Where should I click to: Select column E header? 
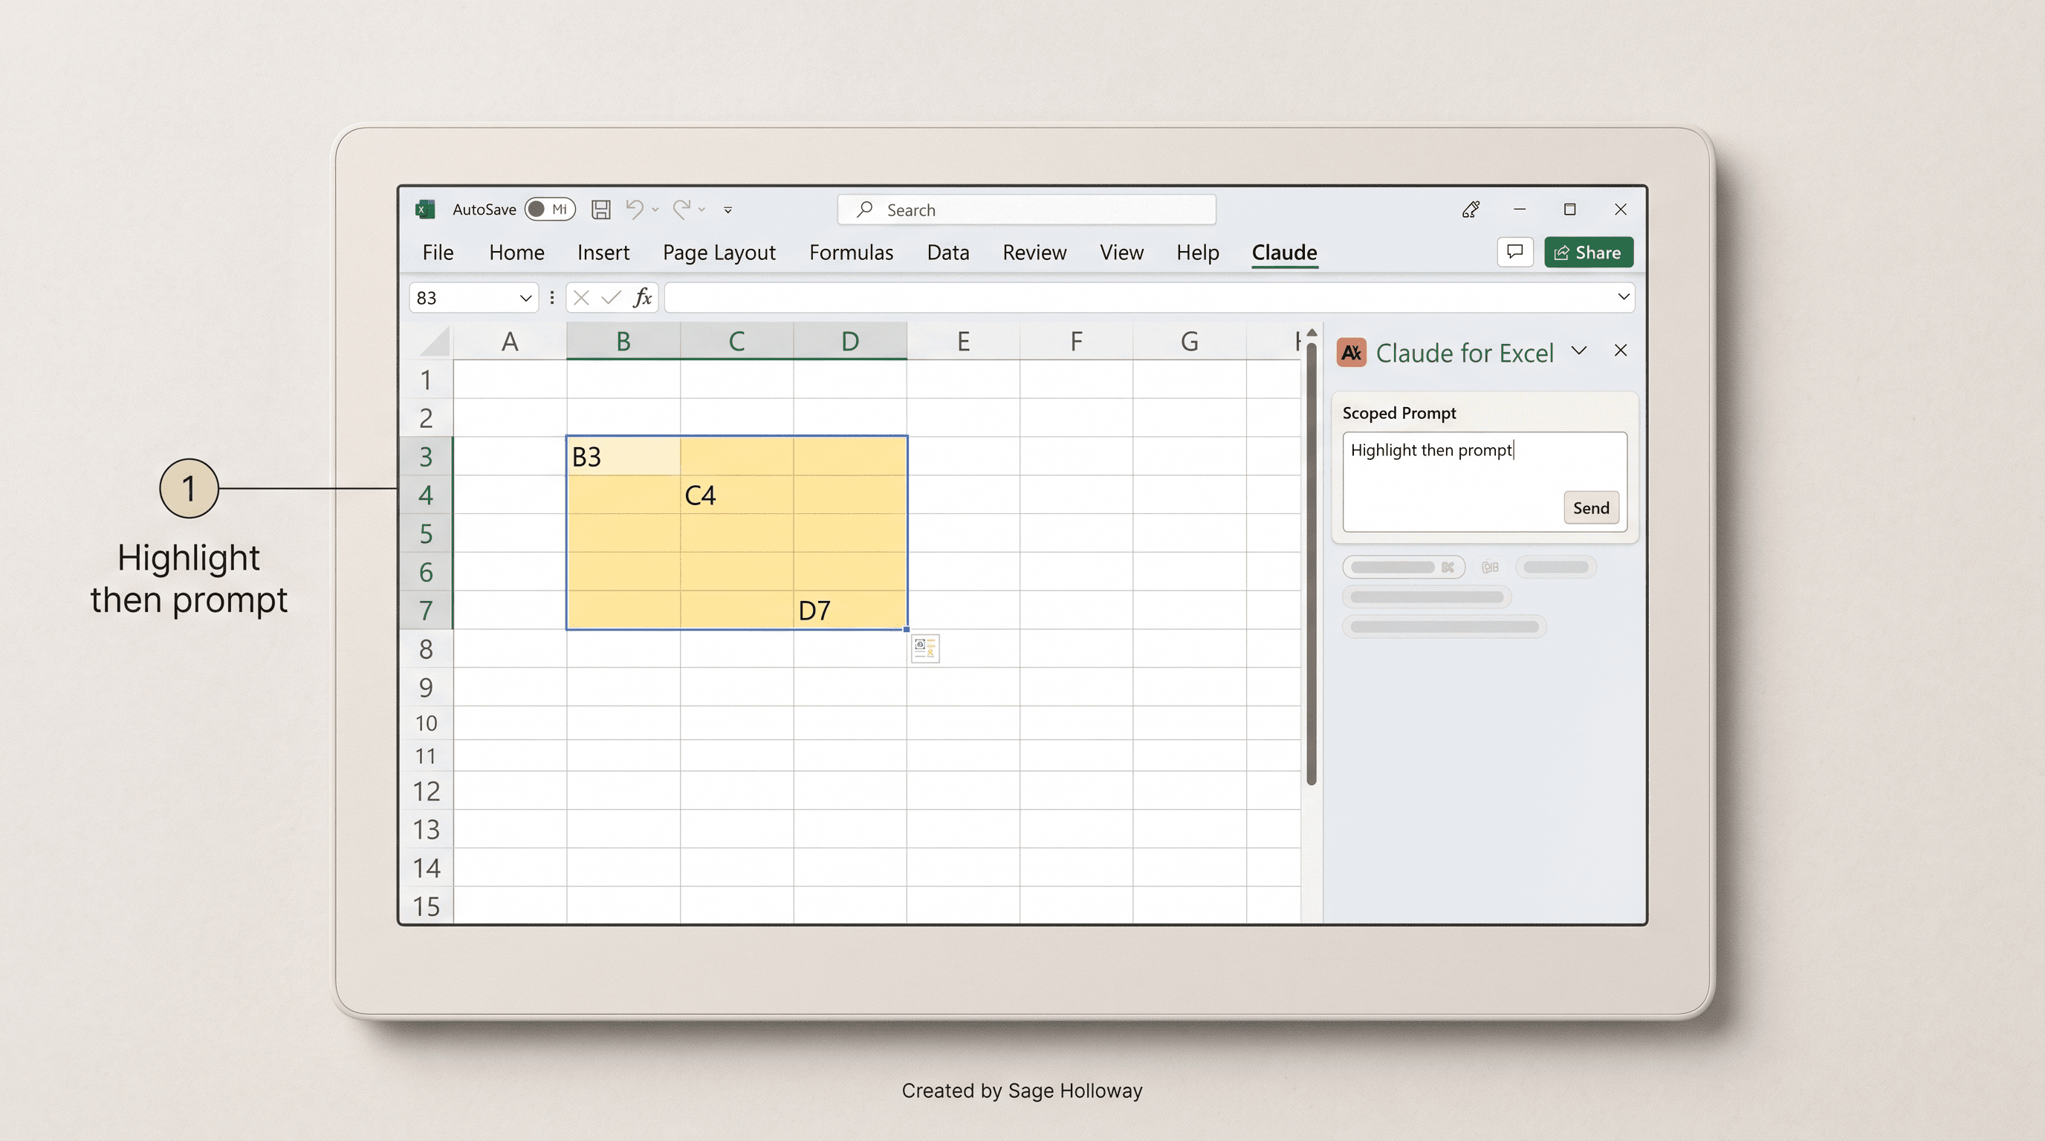[x=963, y=341]
